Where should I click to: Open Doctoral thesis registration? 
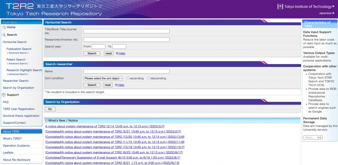pos(21,116)
